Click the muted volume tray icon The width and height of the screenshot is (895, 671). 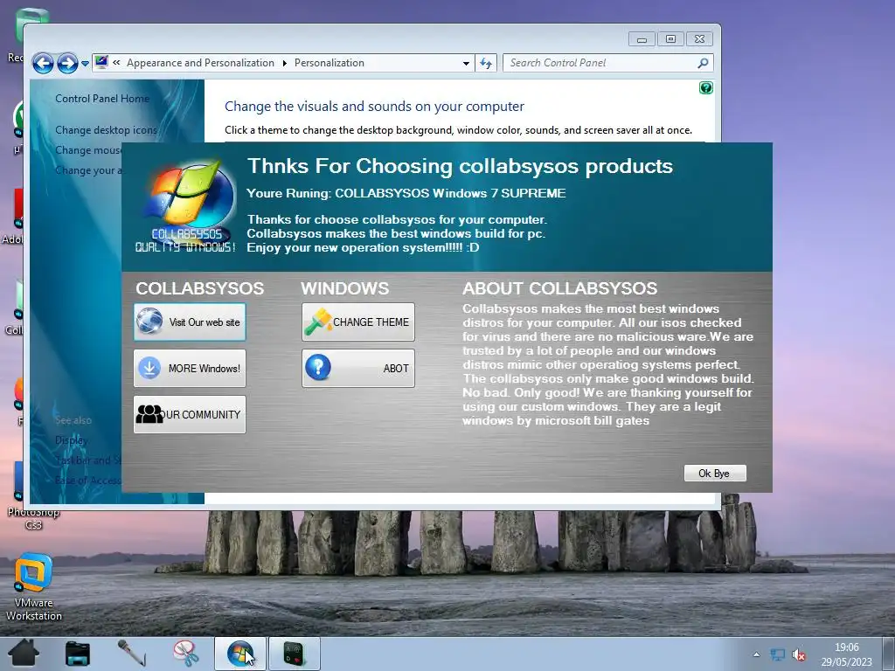click(799, 655)
